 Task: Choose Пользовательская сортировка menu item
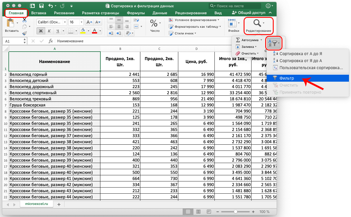coord(308,68)
